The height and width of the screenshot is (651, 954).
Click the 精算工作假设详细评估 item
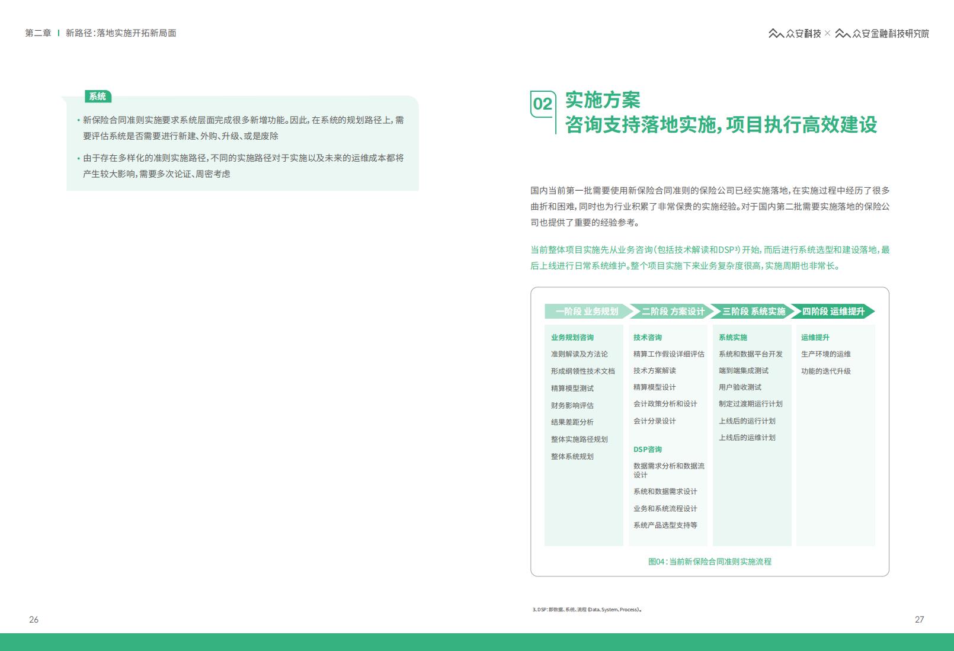[669, 354]
